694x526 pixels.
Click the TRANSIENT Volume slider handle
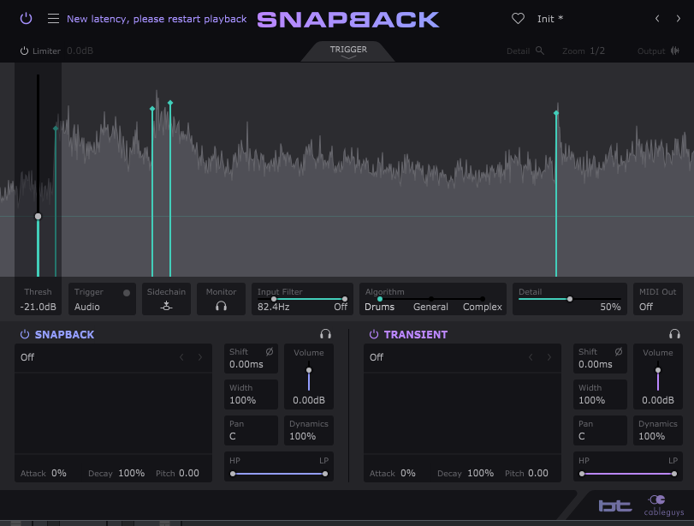tap(658, 370)
